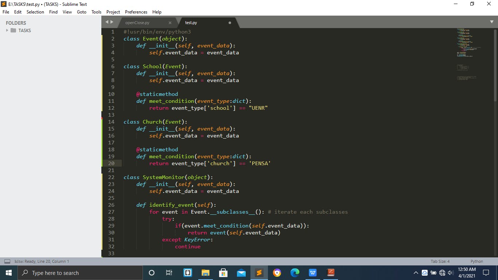The height and width of the screenshot is (280, 498).
Task: Click line number 33 in the gutter
Action: click(111, 253)
